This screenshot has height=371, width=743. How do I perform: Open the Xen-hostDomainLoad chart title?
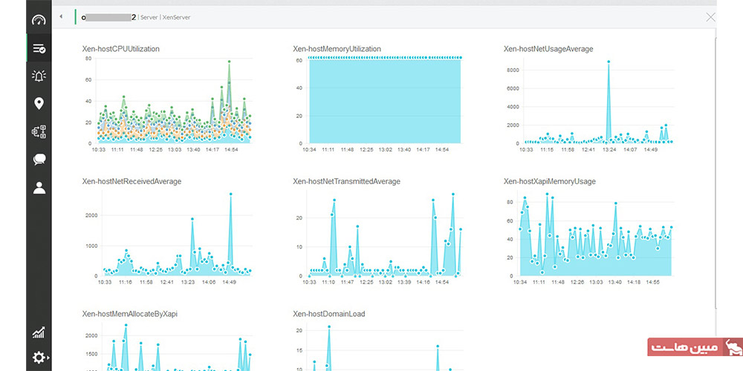(x=329, y=314)
